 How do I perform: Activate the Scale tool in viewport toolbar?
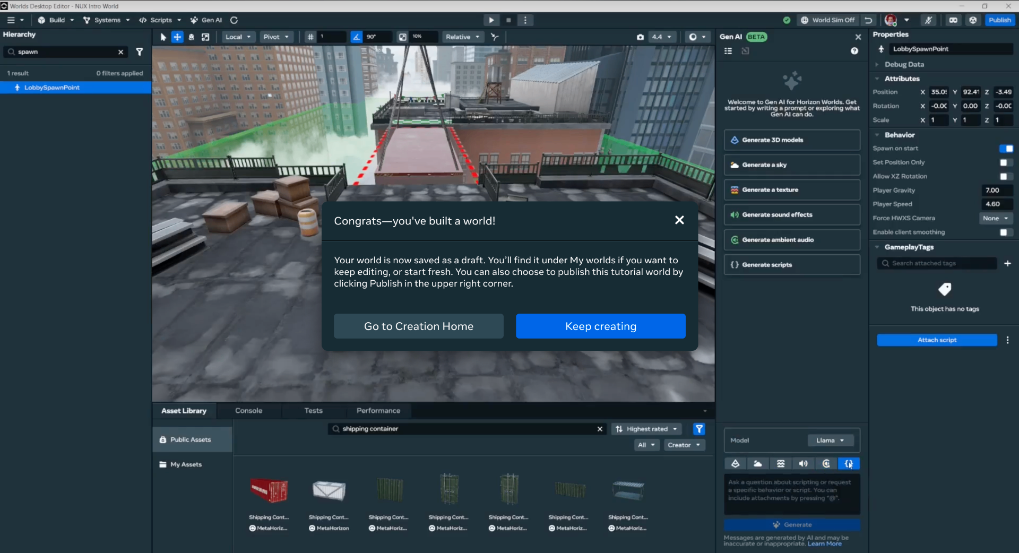point(205,37)
